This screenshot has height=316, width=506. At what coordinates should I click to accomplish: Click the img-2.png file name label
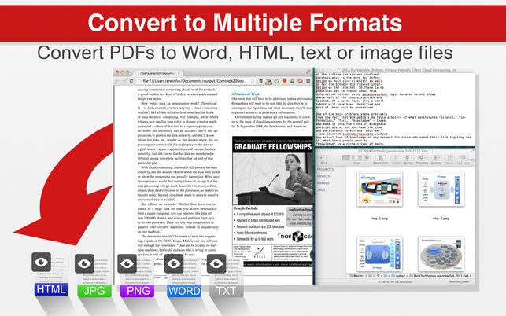tap(441, 219)
